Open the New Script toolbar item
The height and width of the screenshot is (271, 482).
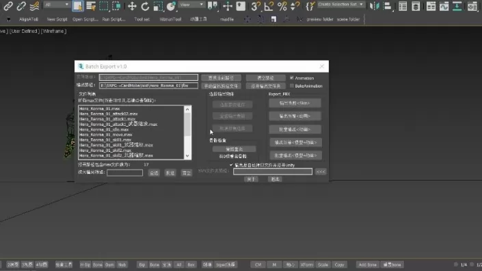57,19
